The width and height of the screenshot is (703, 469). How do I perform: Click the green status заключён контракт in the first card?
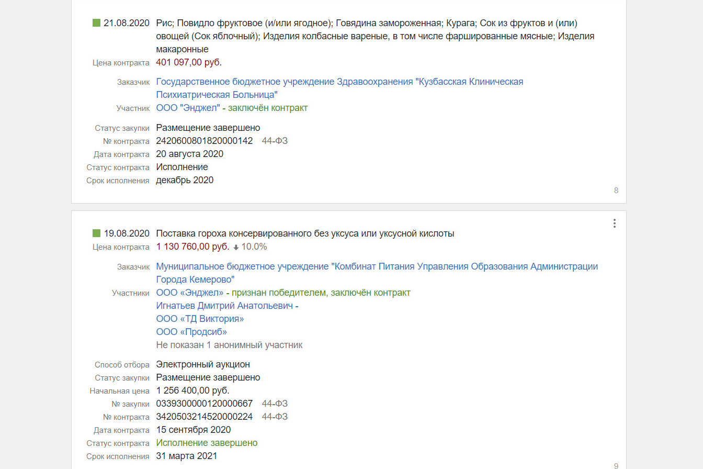pos(268,108)
